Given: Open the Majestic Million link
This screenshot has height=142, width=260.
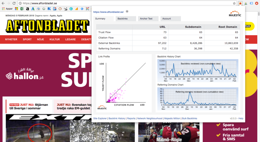Looking at the screenshot, I should tap(172, 118).
